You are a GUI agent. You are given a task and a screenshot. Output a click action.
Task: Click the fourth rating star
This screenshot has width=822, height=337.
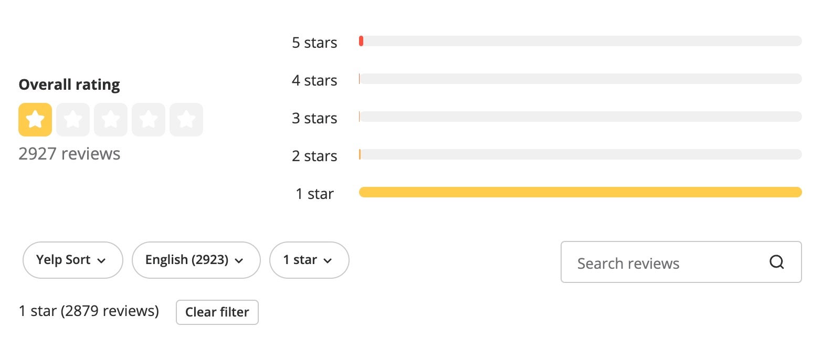(x=149, y=120)
